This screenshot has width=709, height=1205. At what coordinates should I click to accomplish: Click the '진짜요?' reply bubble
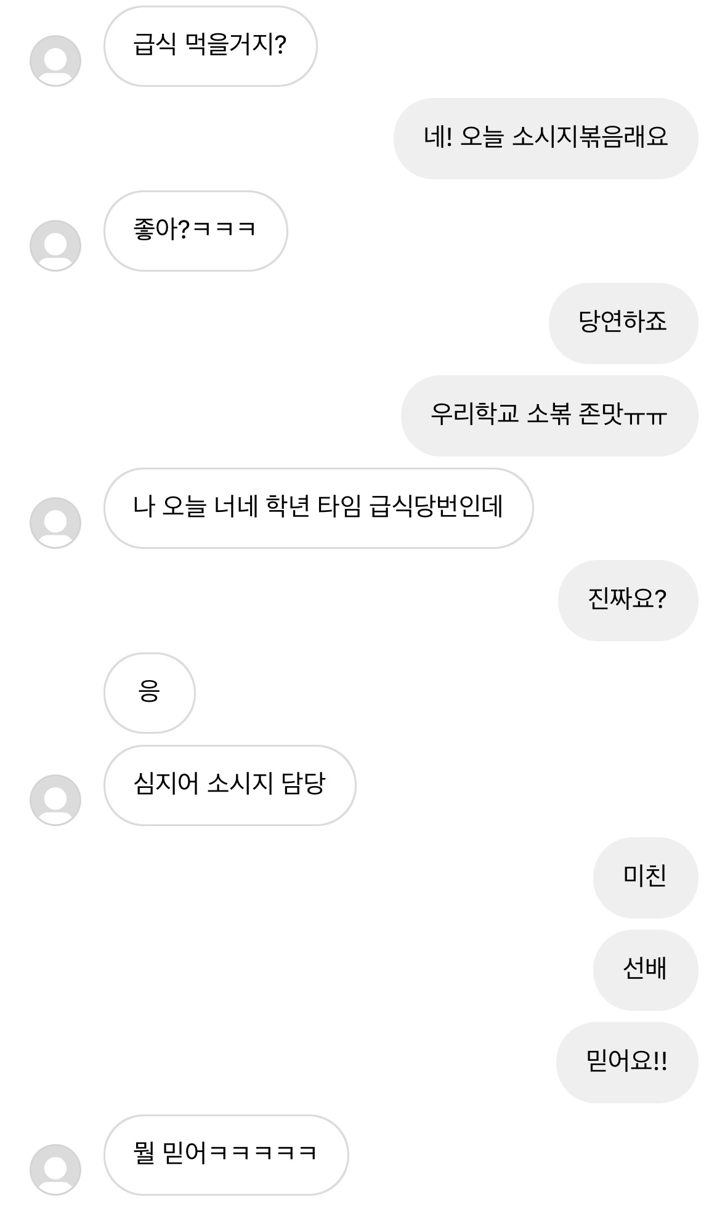628,601
